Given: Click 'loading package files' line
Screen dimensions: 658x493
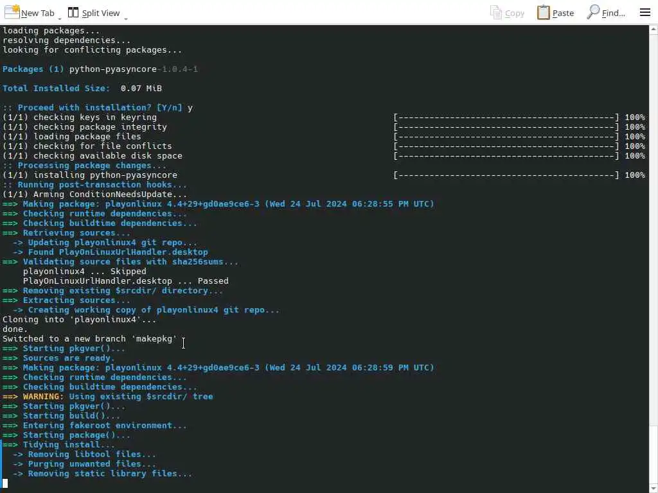Looking at the screenshot, I should pyautogui.click(x=72, y=137).
